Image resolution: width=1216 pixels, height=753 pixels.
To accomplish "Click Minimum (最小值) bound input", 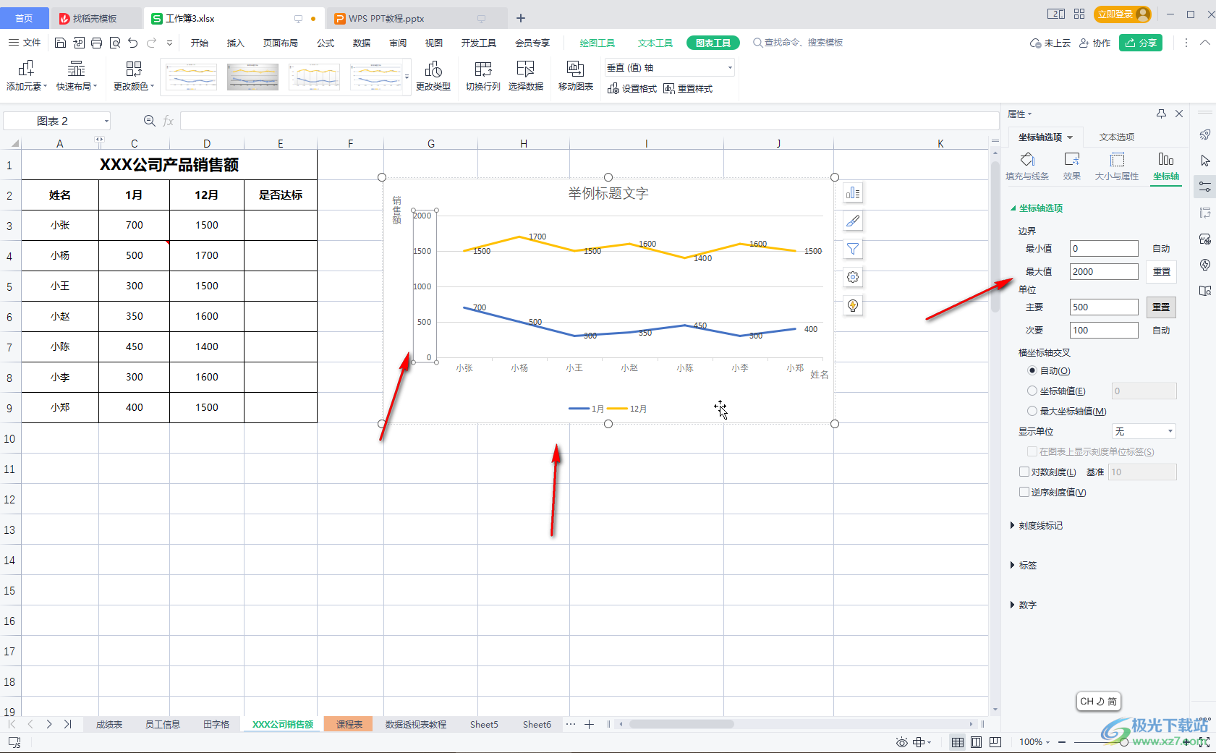I will click(1104, 248).
